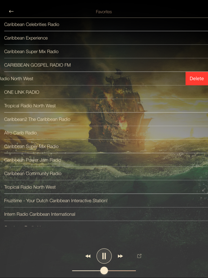208x278 pixels.
Task: Skip to the next station with fast-forward
Action: [120, 256]
